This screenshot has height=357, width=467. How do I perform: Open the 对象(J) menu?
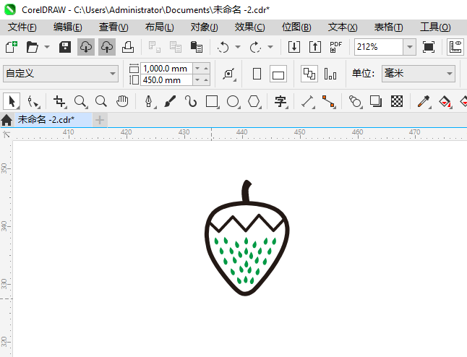pyautogui.click(x=205, y=27)
